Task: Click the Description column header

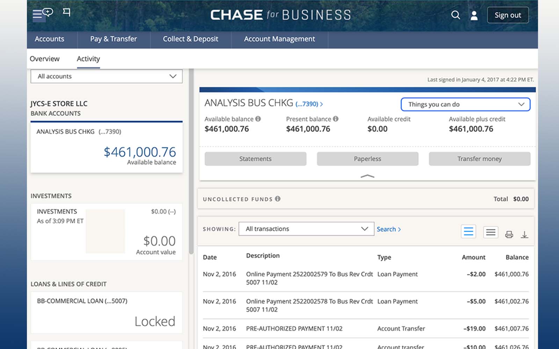Action: (x=263, y=255)
